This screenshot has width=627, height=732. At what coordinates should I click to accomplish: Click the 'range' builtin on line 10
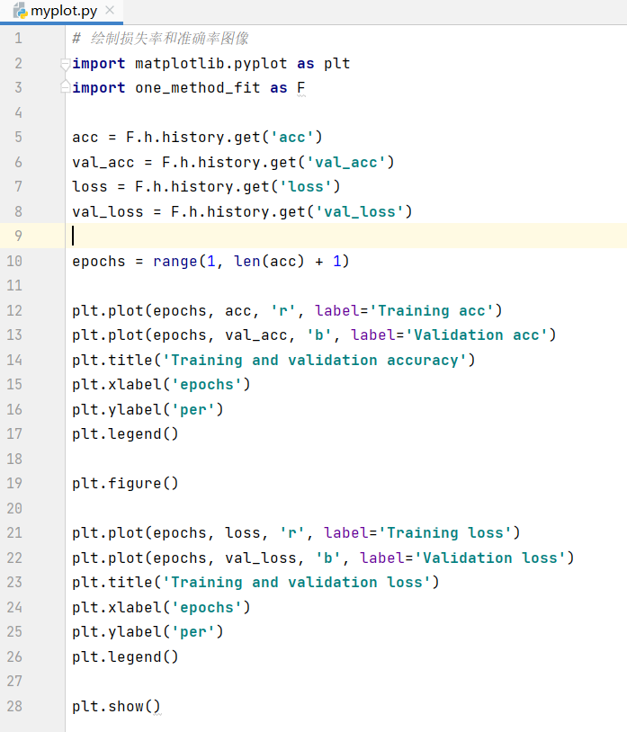(x=175, y=261)
